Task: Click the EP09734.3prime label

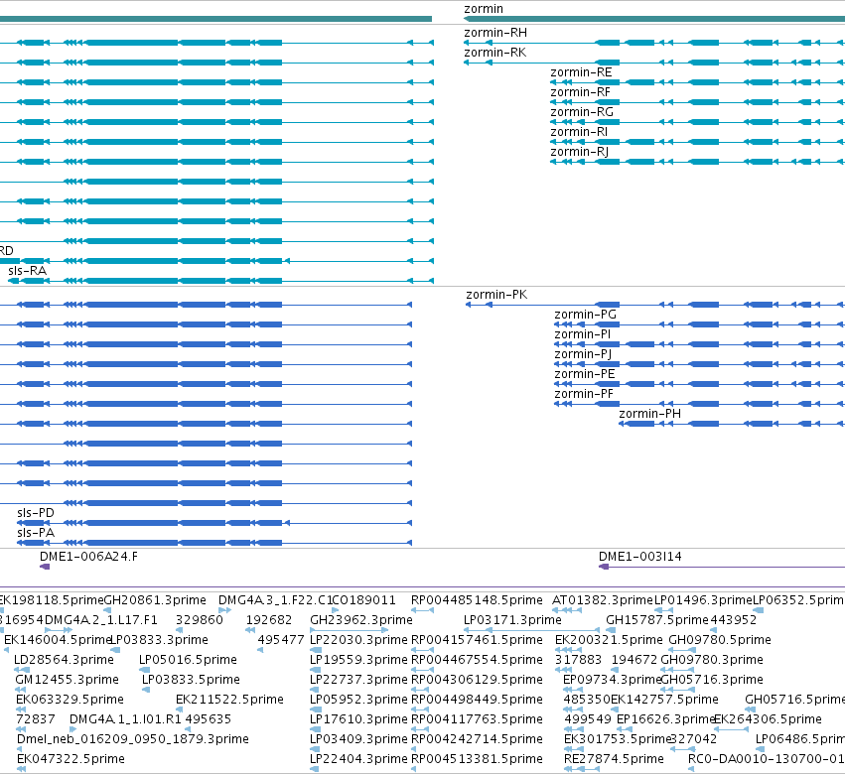Action: pyautogui.click(x=611, y=680)
